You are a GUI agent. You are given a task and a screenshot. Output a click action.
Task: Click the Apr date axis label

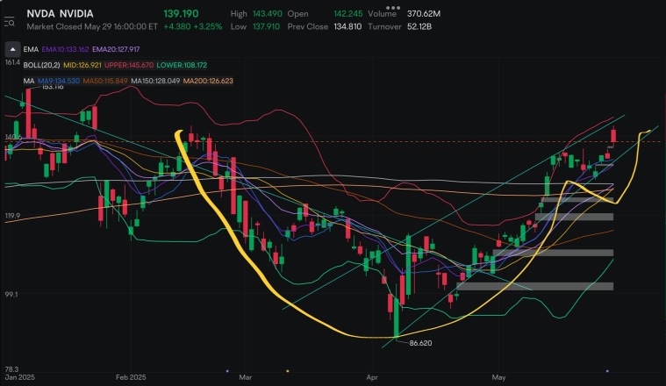coord(372,377)
